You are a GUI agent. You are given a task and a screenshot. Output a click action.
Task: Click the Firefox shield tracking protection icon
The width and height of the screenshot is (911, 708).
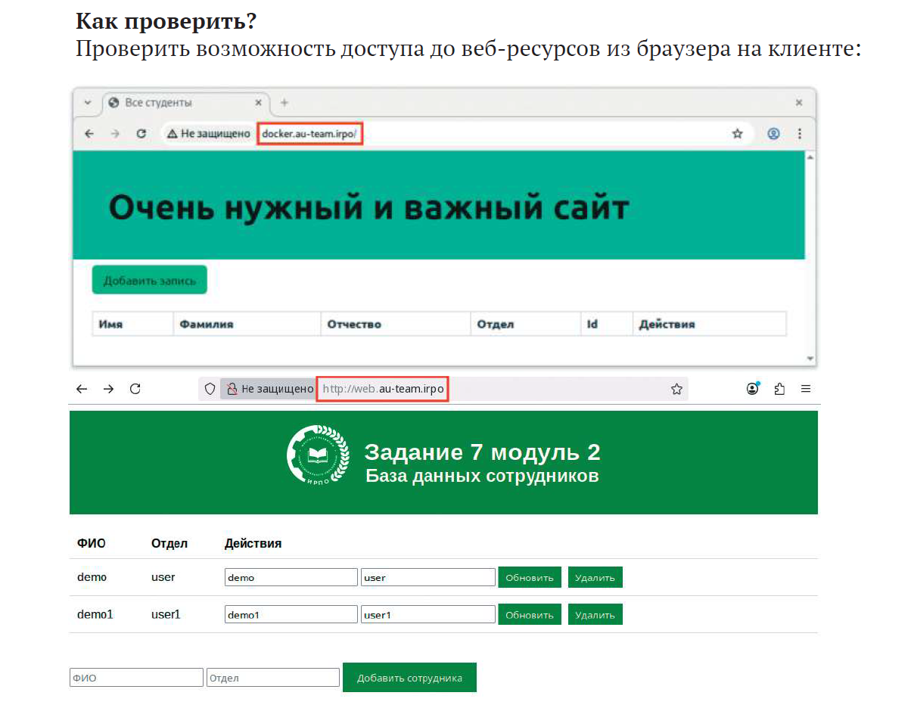click(x=211, y=389)
